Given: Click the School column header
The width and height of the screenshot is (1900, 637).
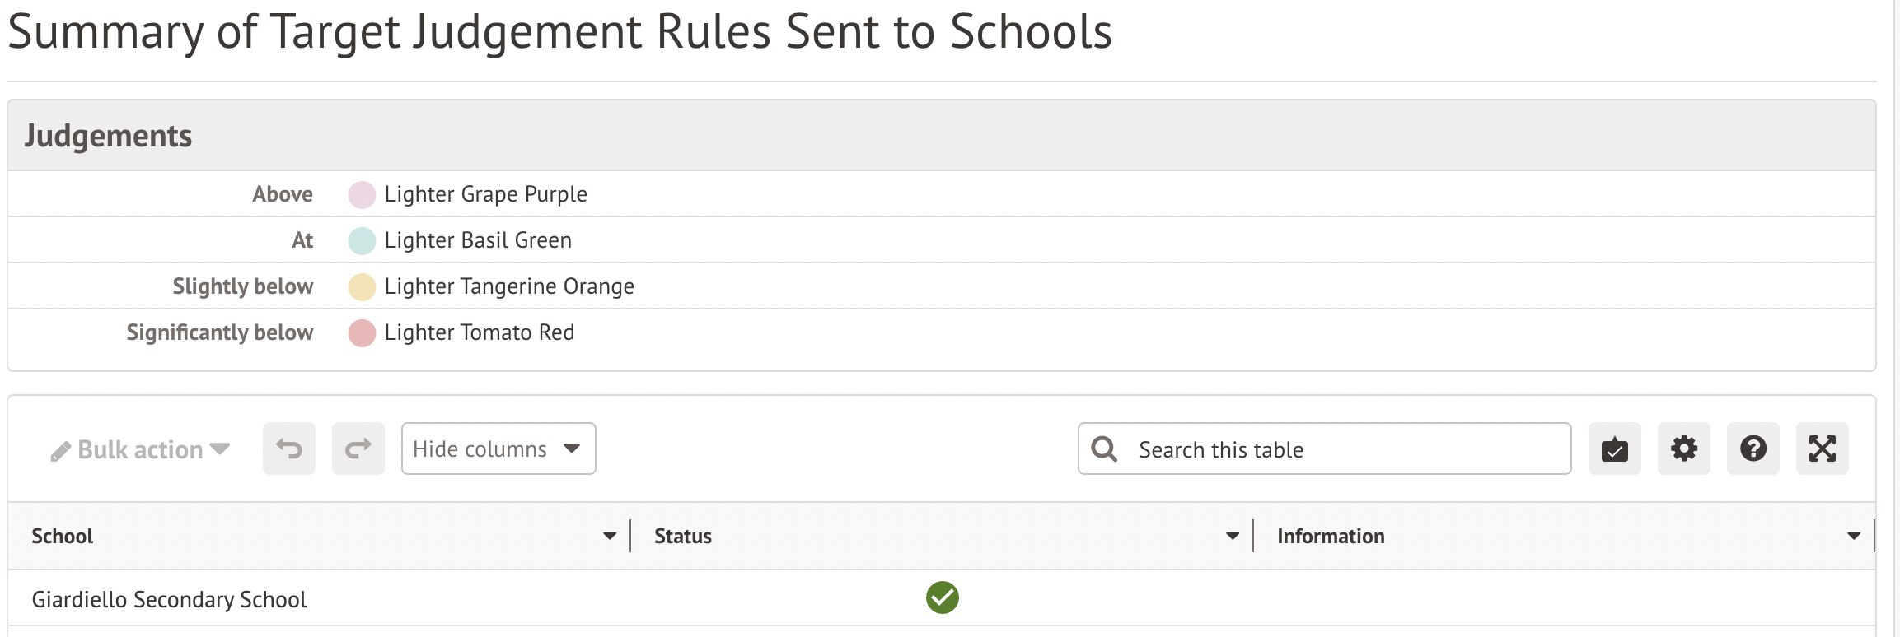Looking at the screenshot, I should pyautogui.click(x=63, y=536).
